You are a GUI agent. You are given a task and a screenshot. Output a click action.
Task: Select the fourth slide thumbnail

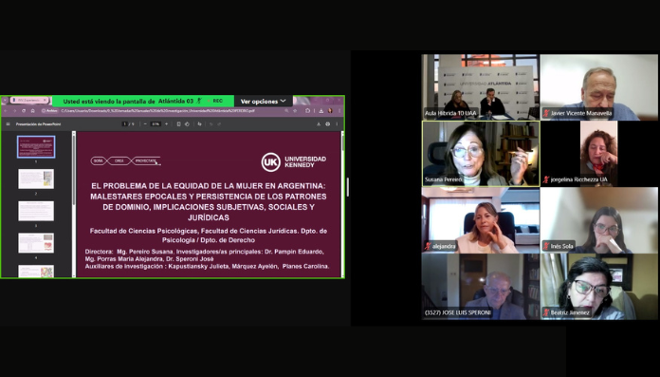coord(36,243)
